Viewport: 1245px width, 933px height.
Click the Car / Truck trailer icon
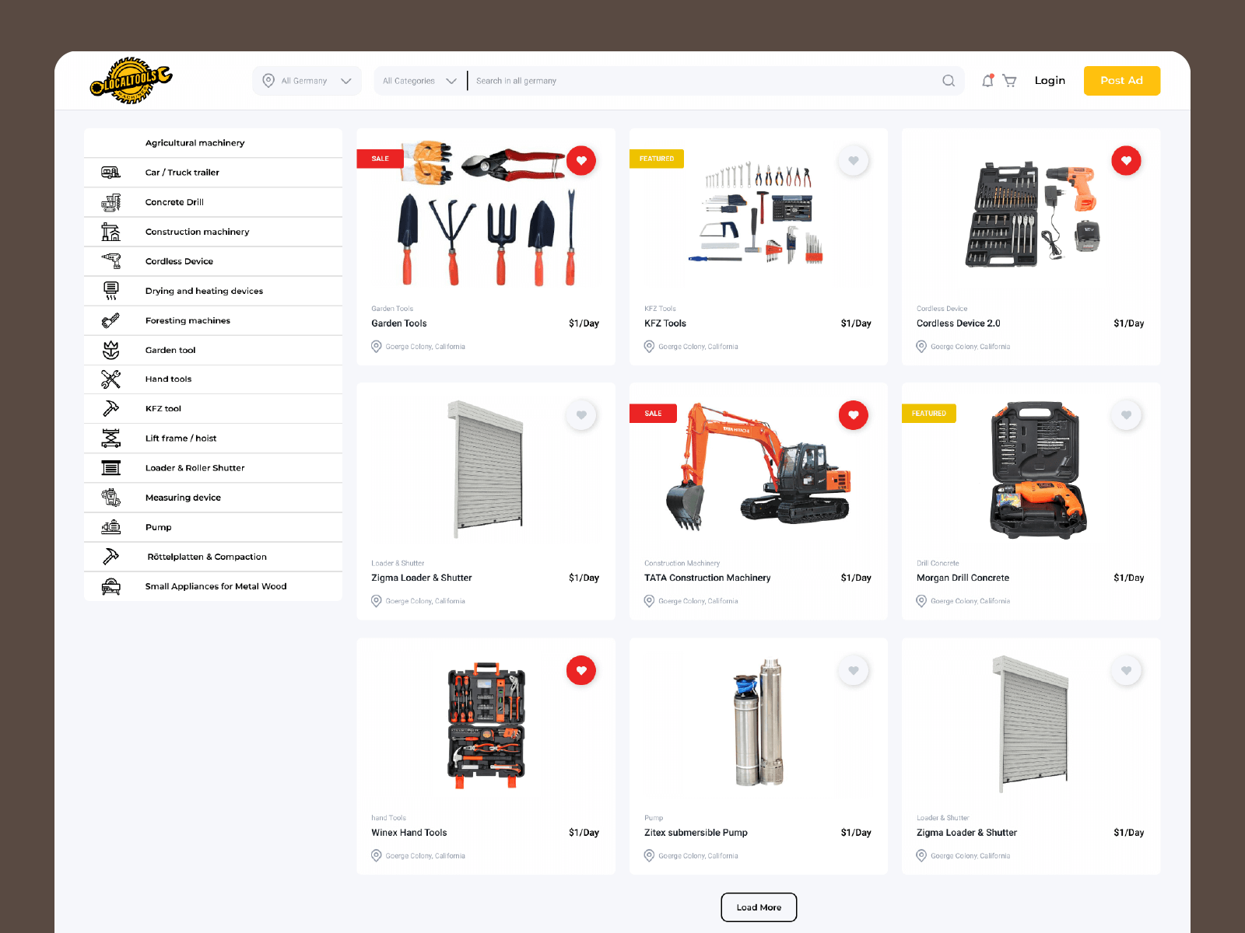111,173
